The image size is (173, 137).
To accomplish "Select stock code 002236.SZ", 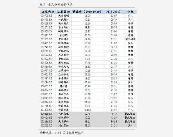I will coord(46,122).
